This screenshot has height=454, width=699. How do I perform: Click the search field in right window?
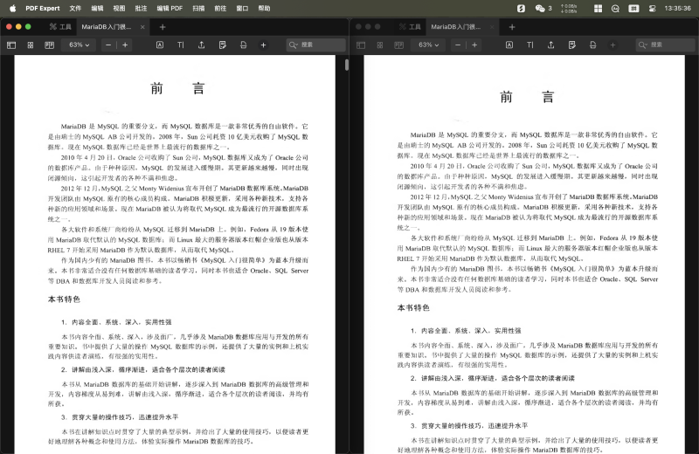point(661,45)
